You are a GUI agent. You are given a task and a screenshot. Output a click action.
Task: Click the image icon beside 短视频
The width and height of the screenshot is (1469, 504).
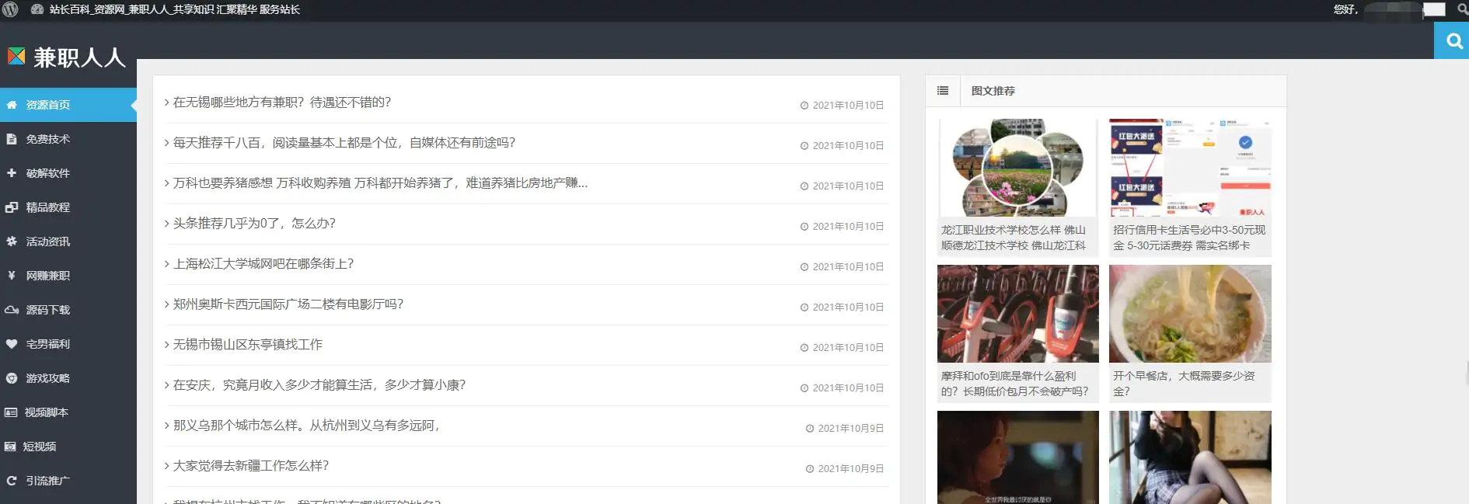(x=10, y=447)
